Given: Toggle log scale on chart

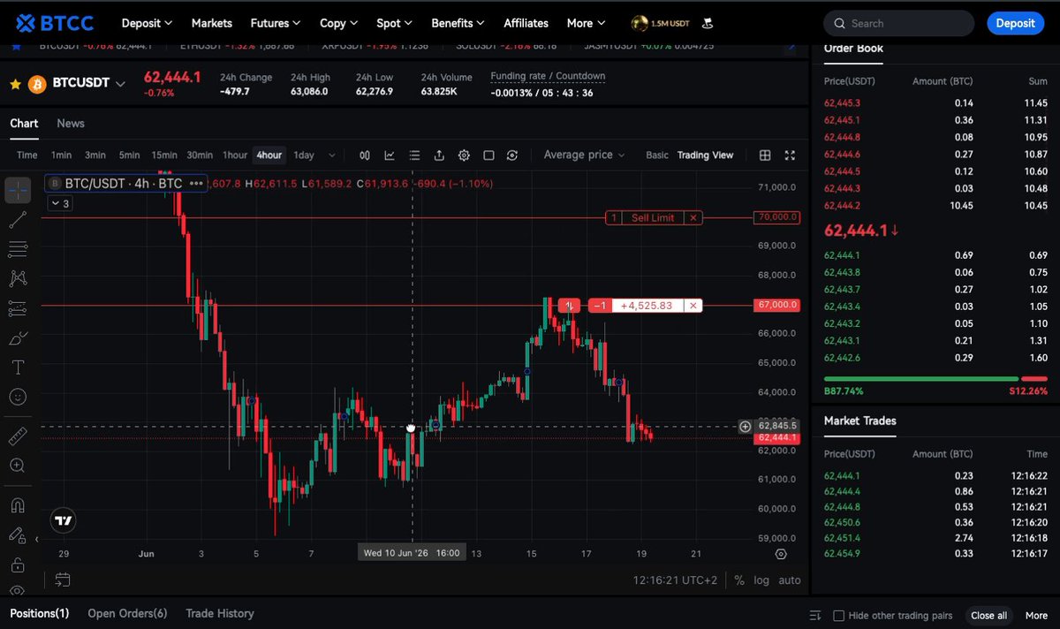Looking at the screenshot, I should (x=761, y=580).
